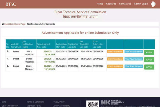Click the Android app icon in header

pos(153,4)
